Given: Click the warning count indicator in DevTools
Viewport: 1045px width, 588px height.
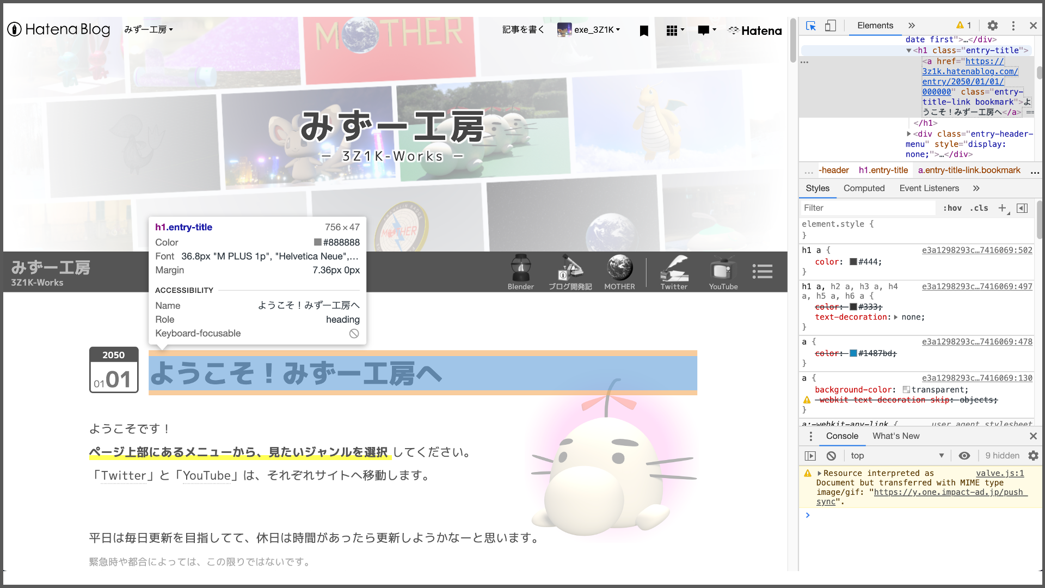Looking at the screenshot, I should (964, 26).
